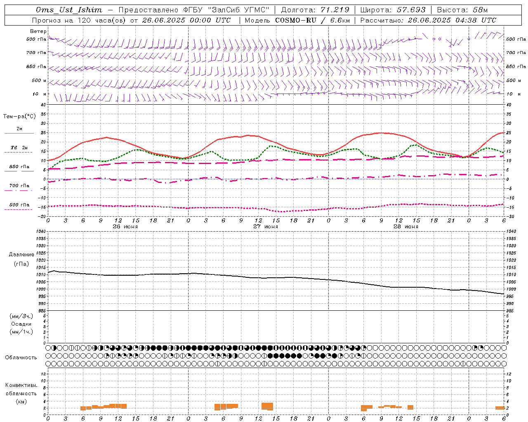Click the station title Oms_Ust_Ishim

(x=69, y=10)
